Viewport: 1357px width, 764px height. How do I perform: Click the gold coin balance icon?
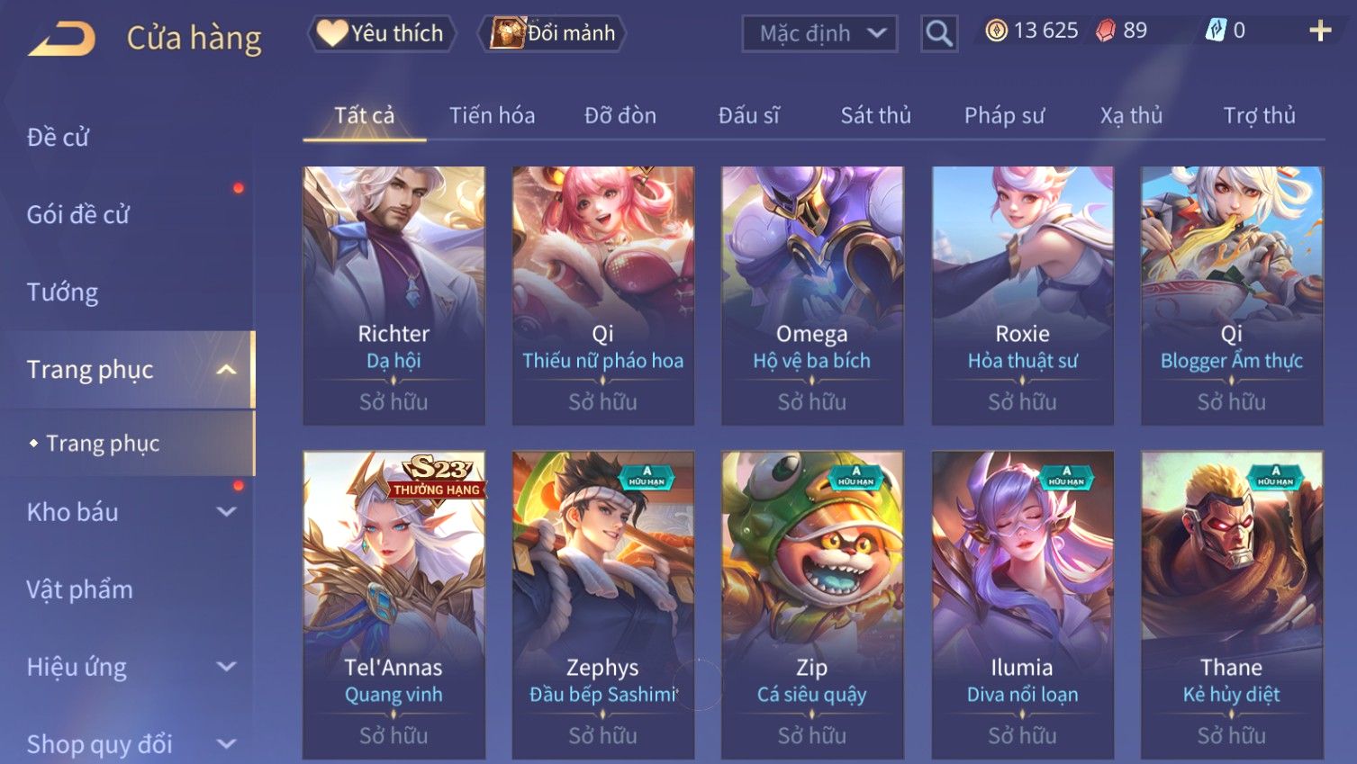[x=996, y=31]
